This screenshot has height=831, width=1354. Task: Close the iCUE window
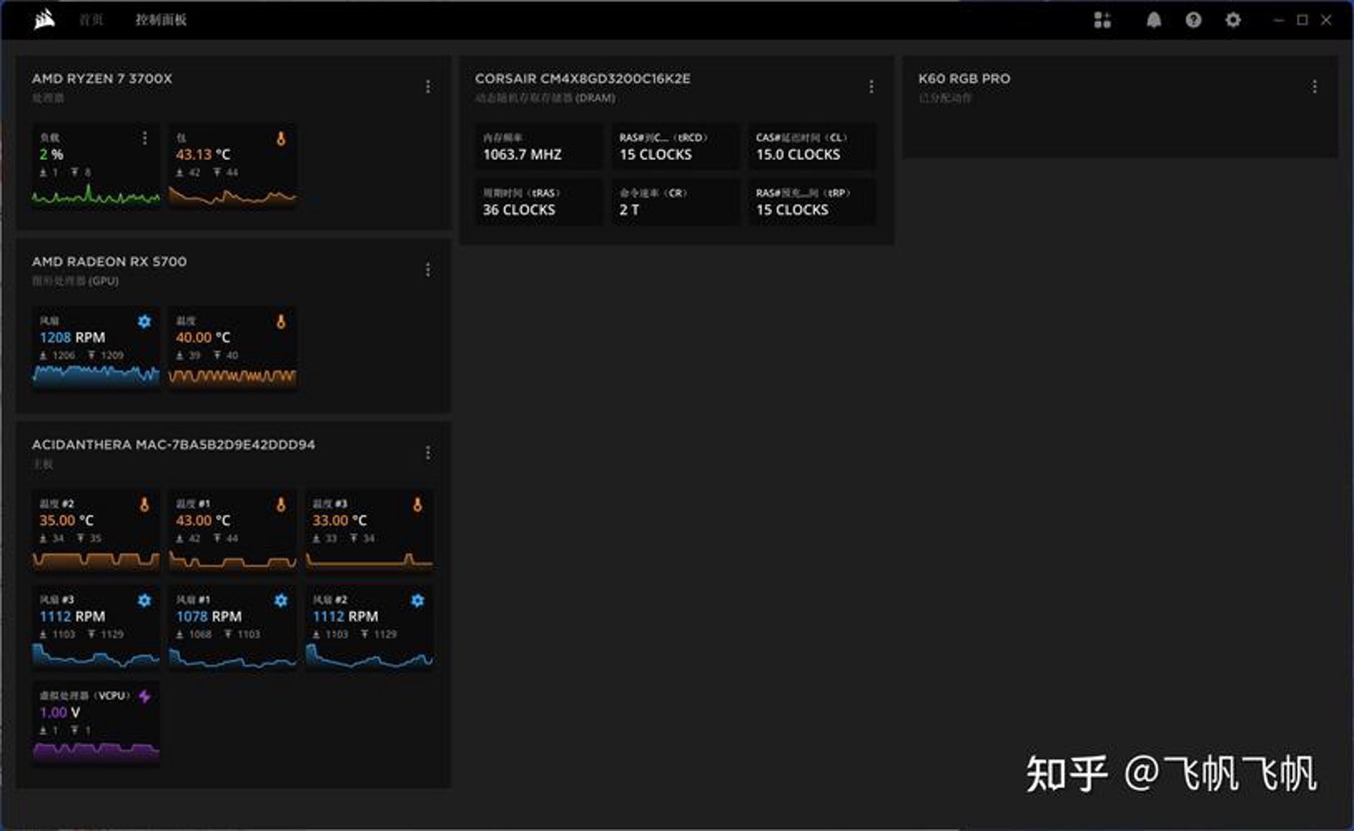click(x=1326, y=20)
